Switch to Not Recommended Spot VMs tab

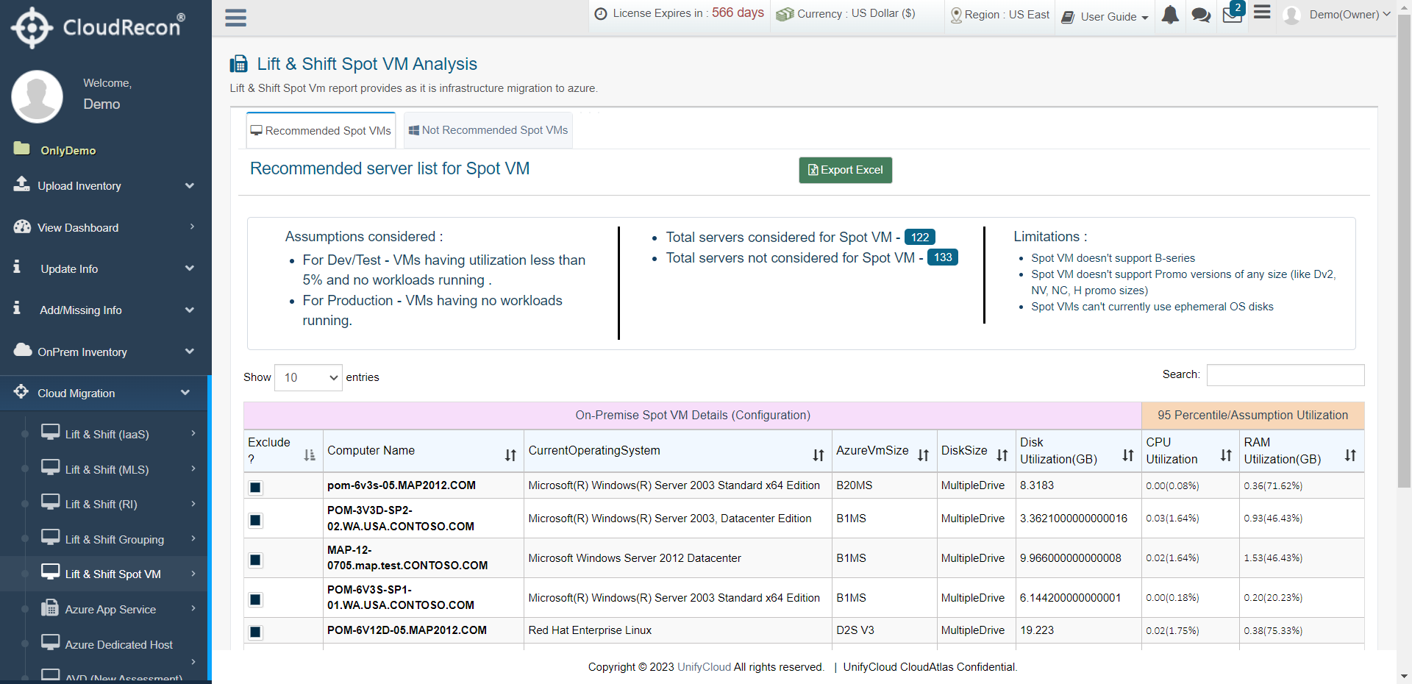[488, 130]
